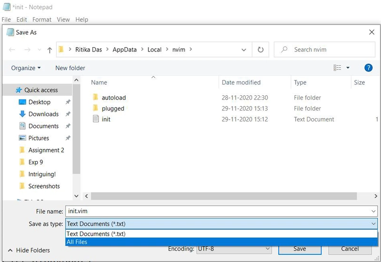This screenshot has height=262, width=381.
Task: Toggle the Save as type combo box
Action: pyautogui.click(x=221, y=223)
